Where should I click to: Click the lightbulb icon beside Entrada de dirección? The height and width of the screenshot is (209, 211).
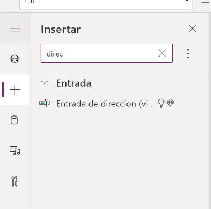161,103
